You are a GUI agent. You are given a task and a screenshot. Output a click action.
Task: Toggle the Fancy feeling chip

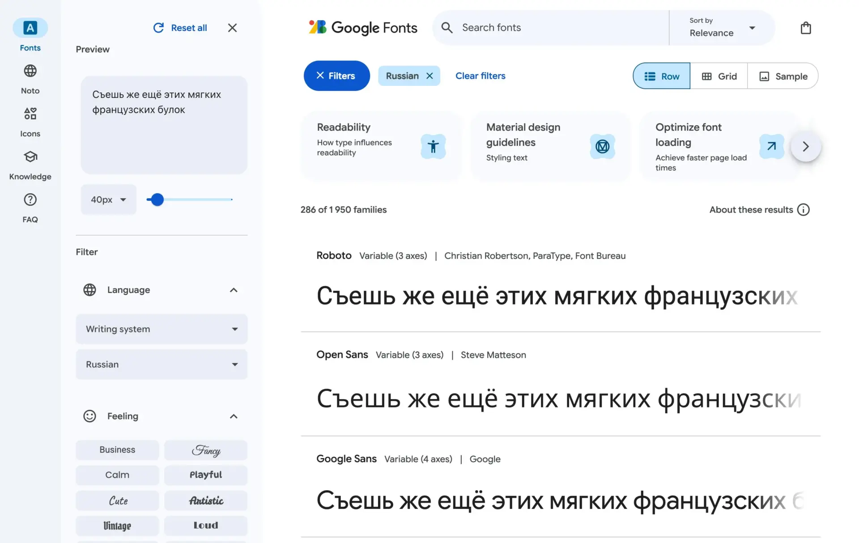coord(206,450)
